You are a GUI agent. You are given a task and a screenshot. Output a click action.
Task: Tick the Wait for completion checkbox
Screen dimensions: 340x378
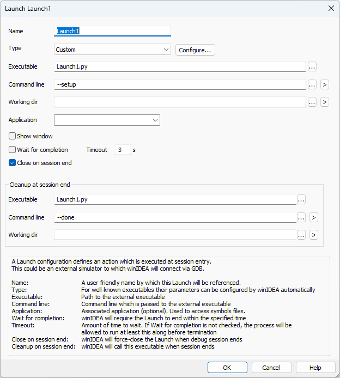tap(13, 150)
